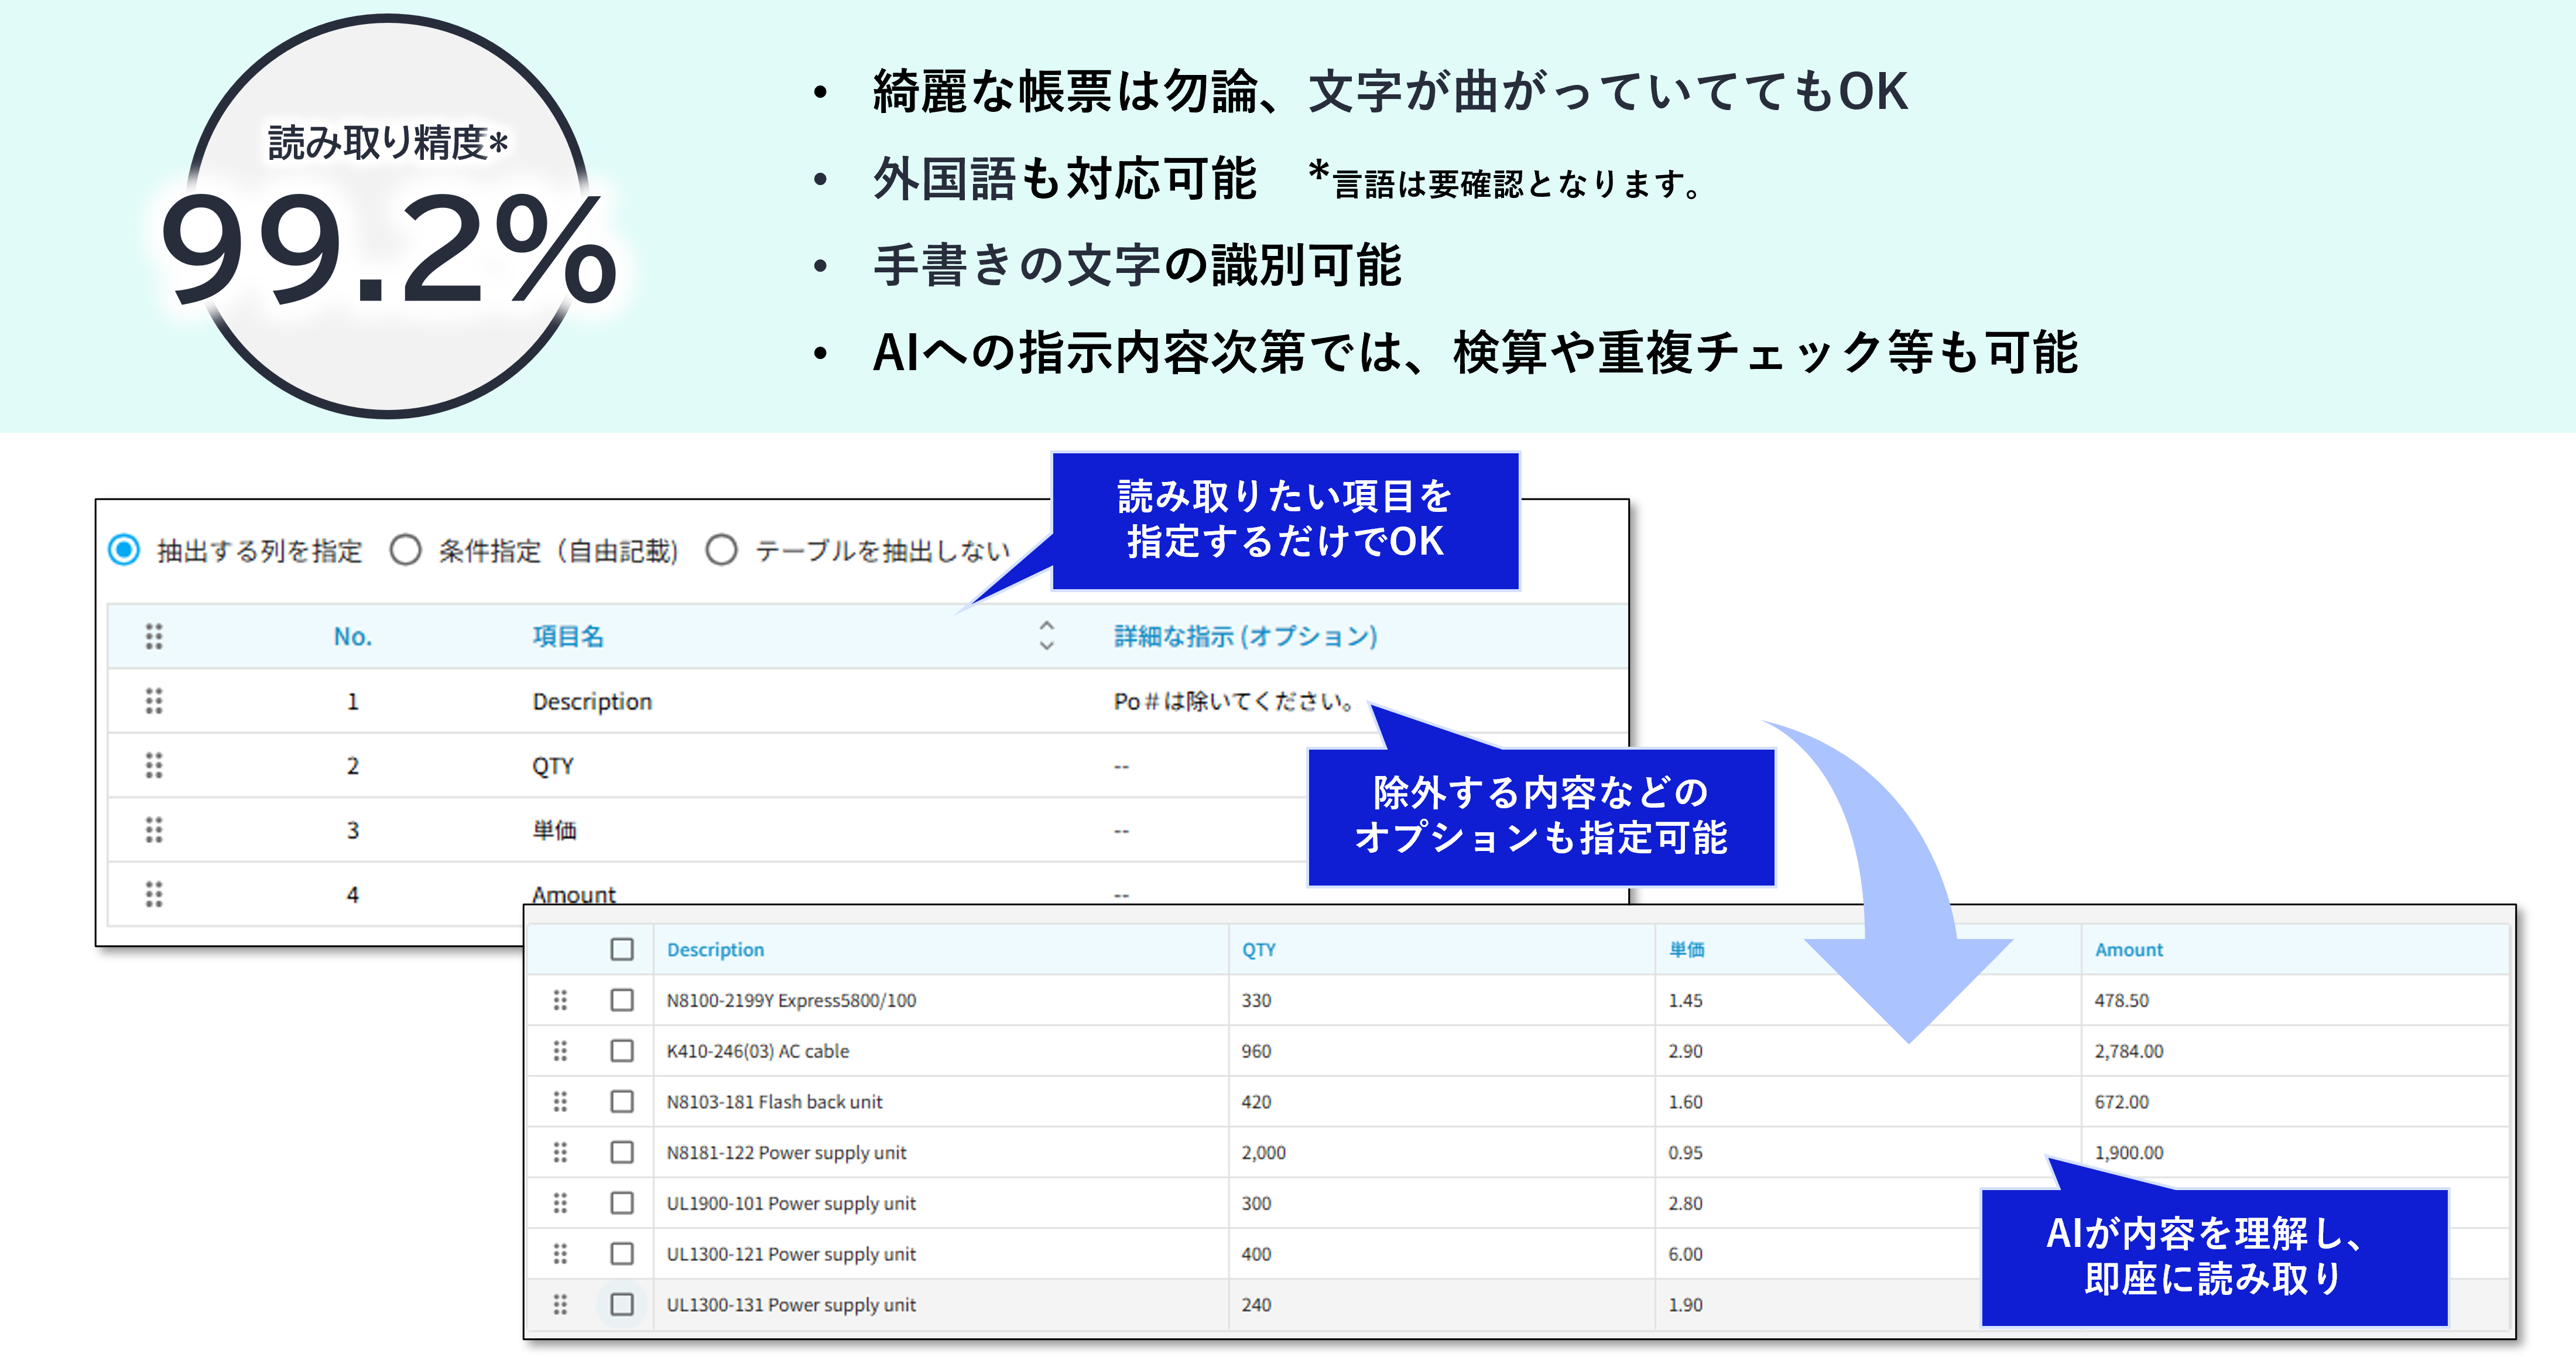Click drag handle for UL1300-131 Power supply row
2576x1357 pixels.
click(560, 1304)
